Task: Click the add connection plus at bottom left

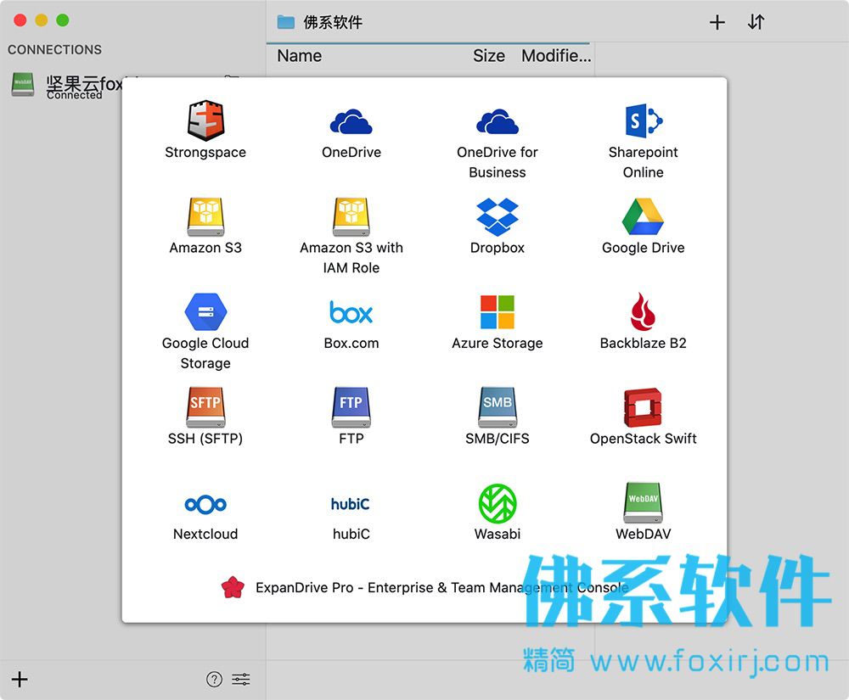Action: pyautogui.click(x=20, y=680)
